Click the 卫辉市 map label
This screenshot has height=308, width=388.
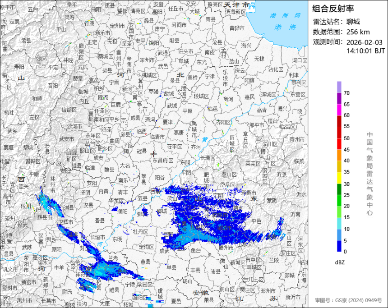pyautogui.click(x=65, y=222)
